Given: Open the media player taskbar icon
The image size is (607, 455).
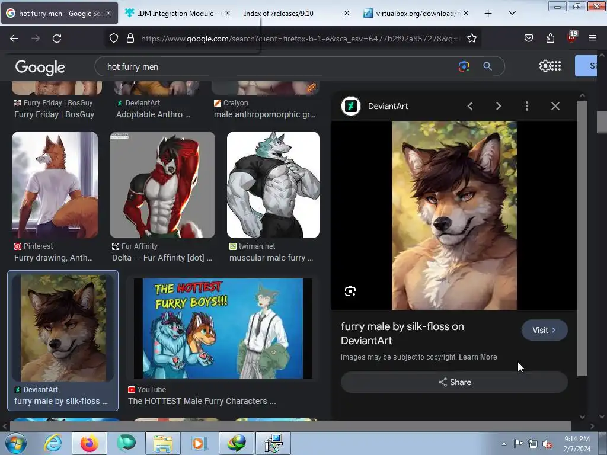Looking at the screenshot, I should tap(199, 443).
